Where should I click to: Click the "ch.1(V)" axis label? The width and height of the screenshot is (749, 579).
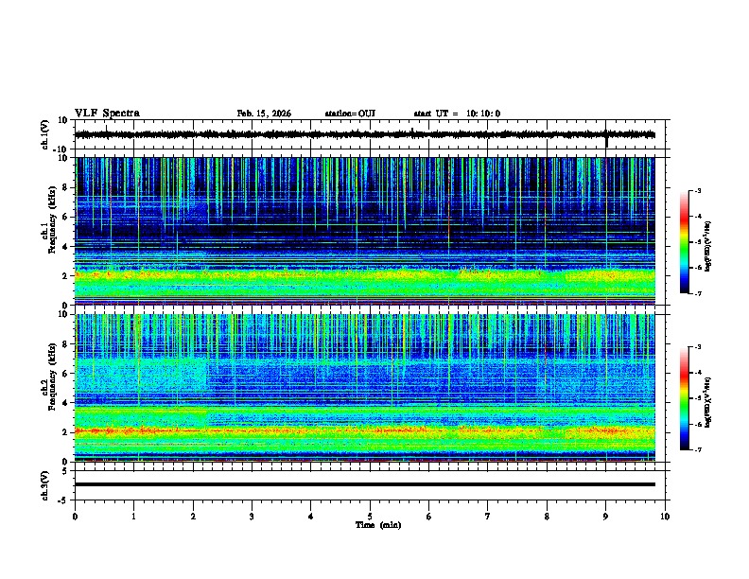click(x=45, y=134)
